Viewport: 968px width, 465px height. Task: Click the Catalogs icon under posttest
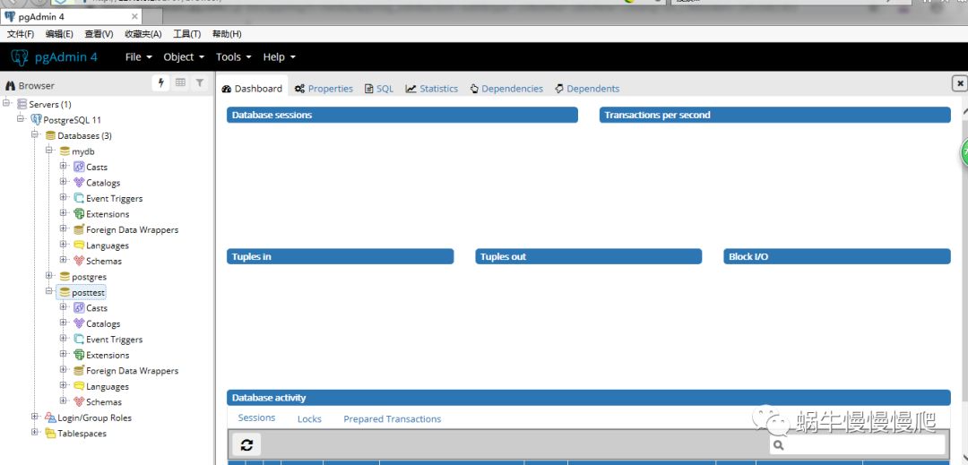pos(78,323)
